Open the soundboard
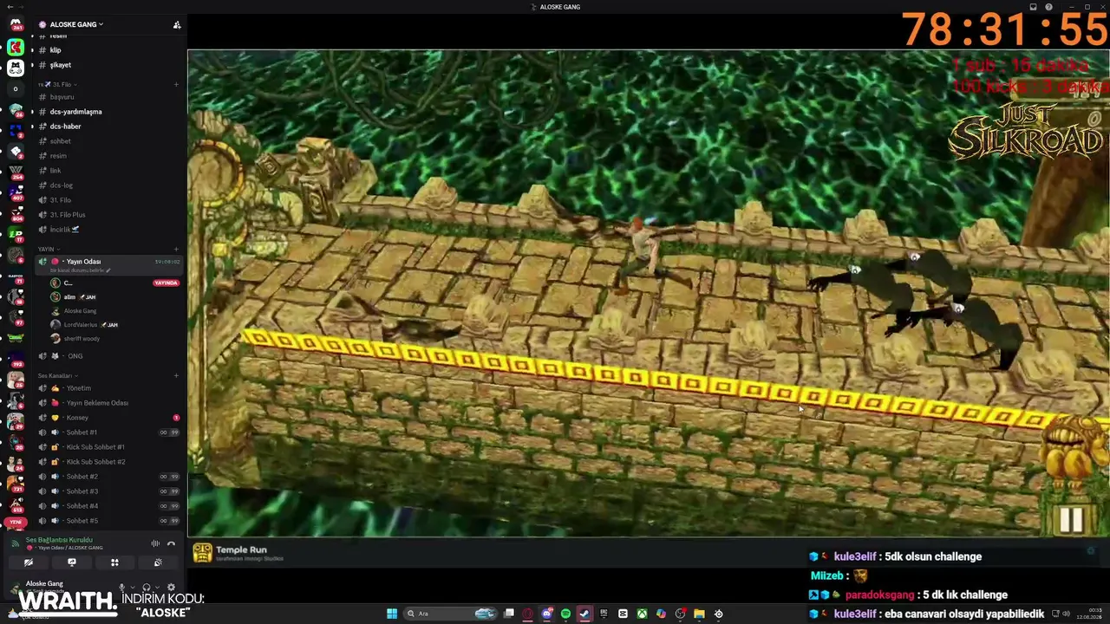Viewport: 1110px width, 624px height. pos(158,562)
